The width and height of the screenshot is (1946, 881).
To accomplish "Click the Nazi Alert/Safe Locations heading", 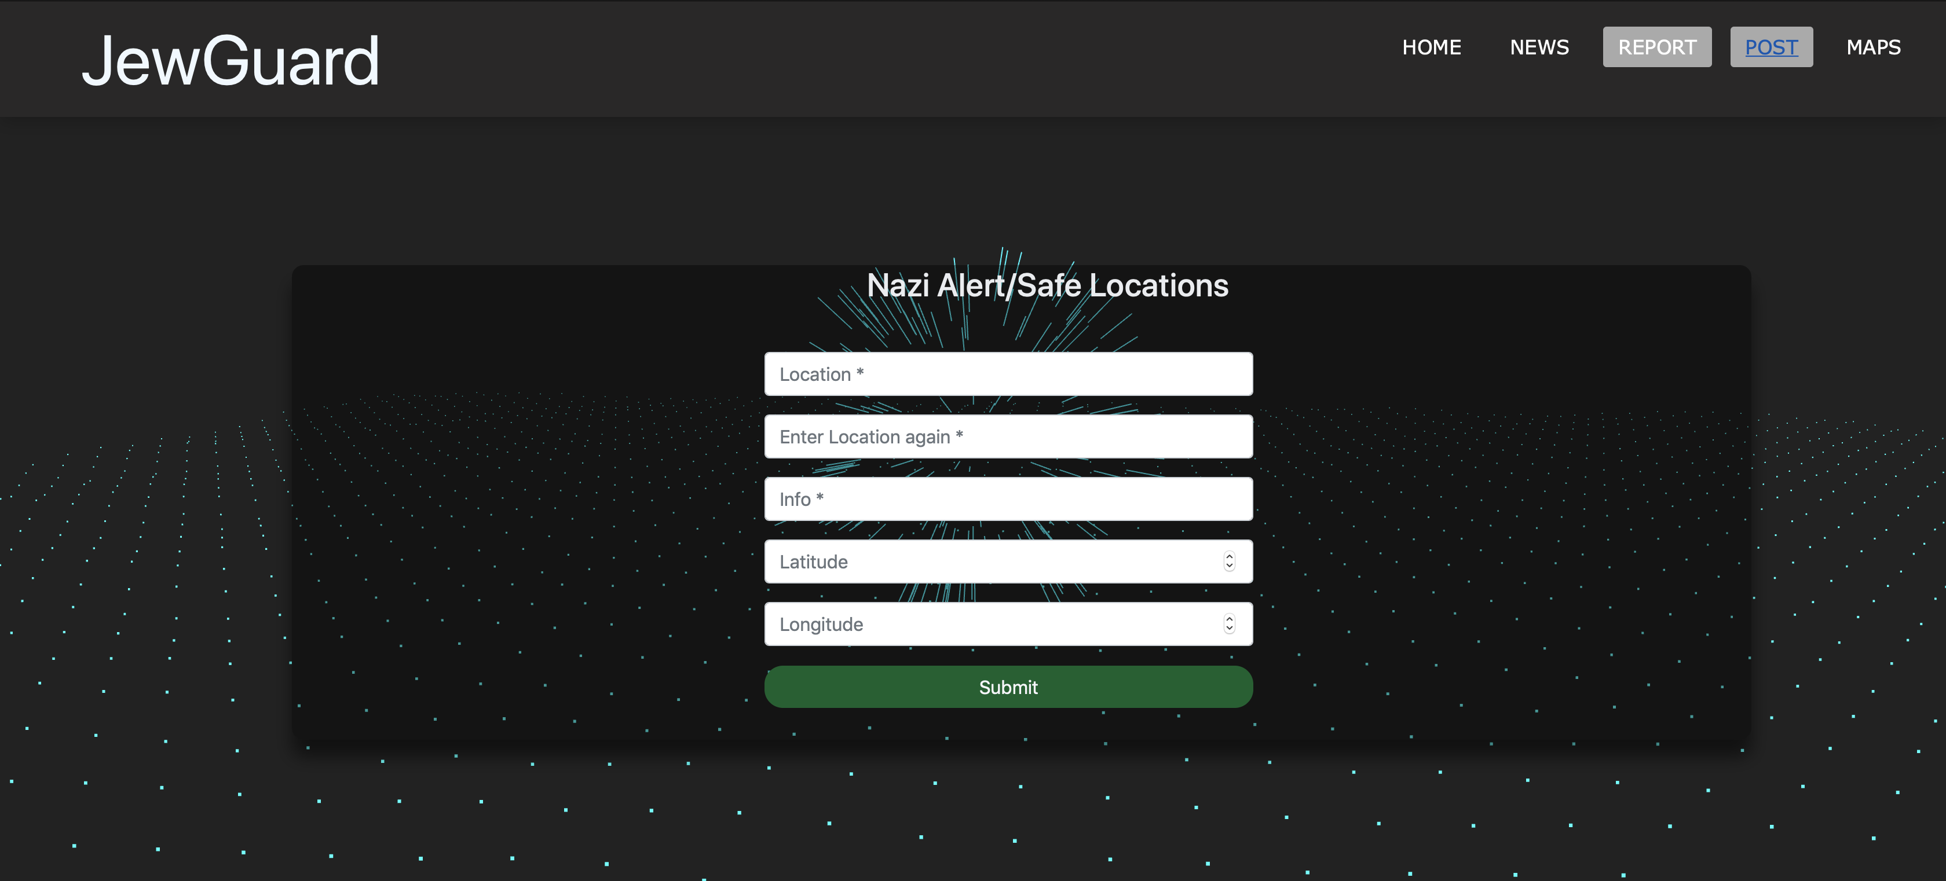I will pyautogui.click(x=1047, y=285).
